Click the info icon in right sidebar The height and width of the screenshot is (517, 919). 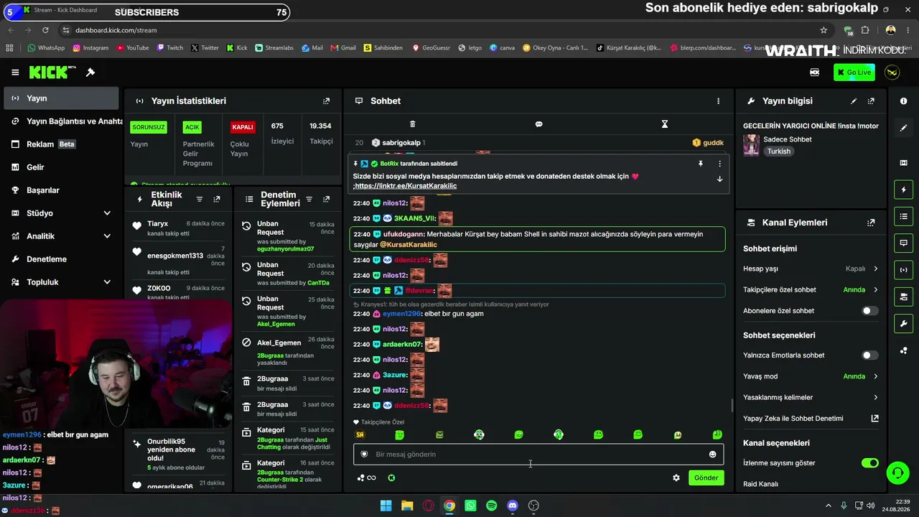coord(903,101)
